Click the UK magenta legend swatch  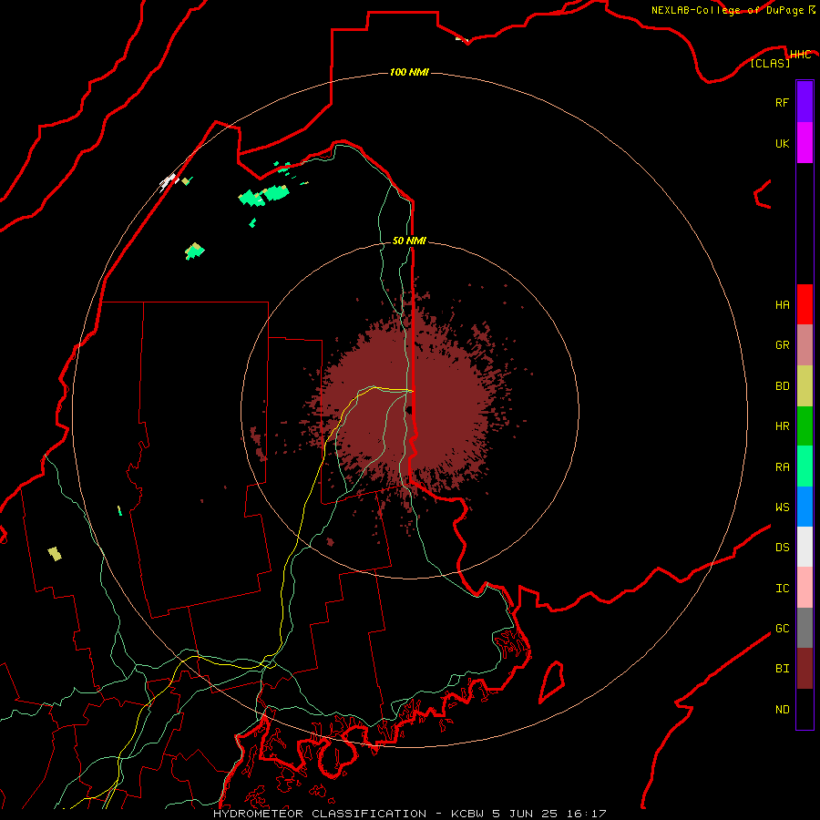(805, 143)
